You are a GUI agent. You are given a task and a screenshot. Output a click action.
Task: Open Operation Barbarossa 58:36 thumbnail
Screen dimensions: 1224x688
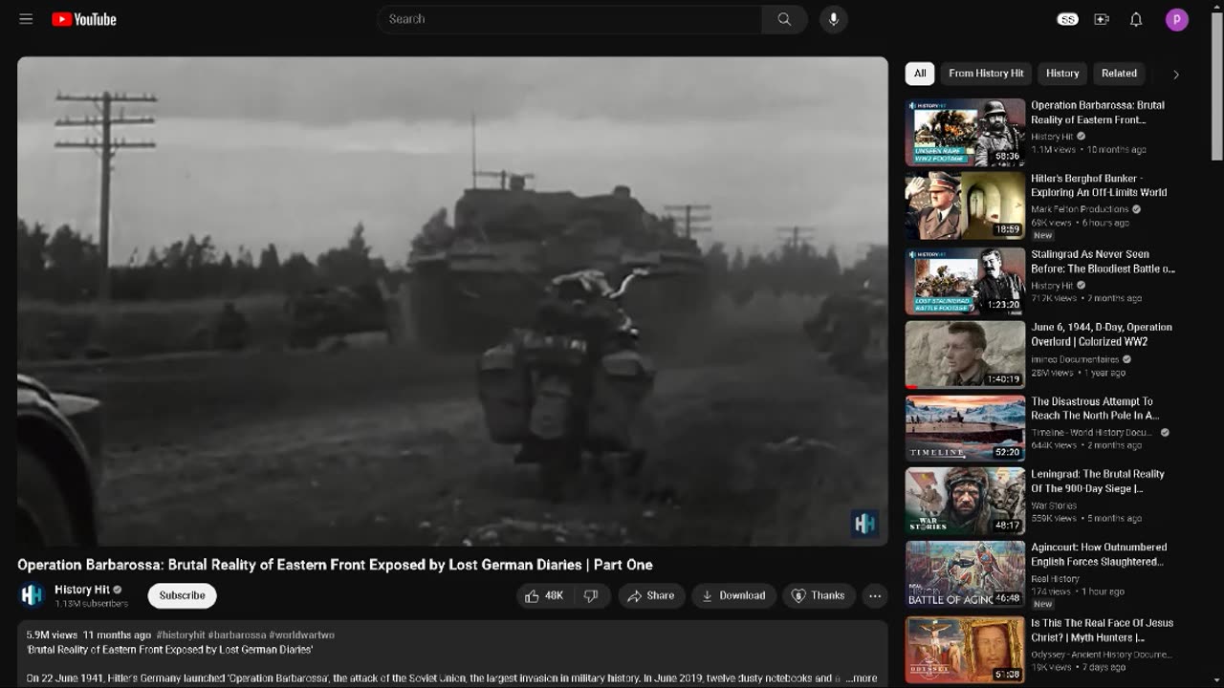tap(965, 133)
